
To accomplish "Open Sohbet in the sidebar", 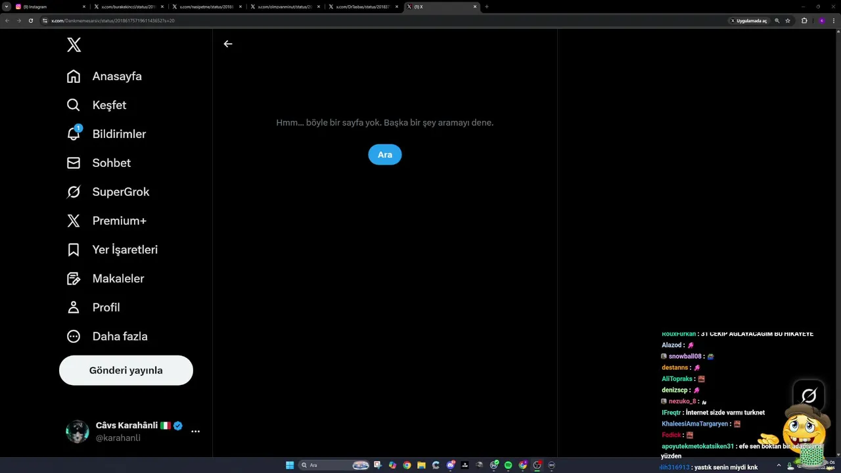I will click(99, 163).
